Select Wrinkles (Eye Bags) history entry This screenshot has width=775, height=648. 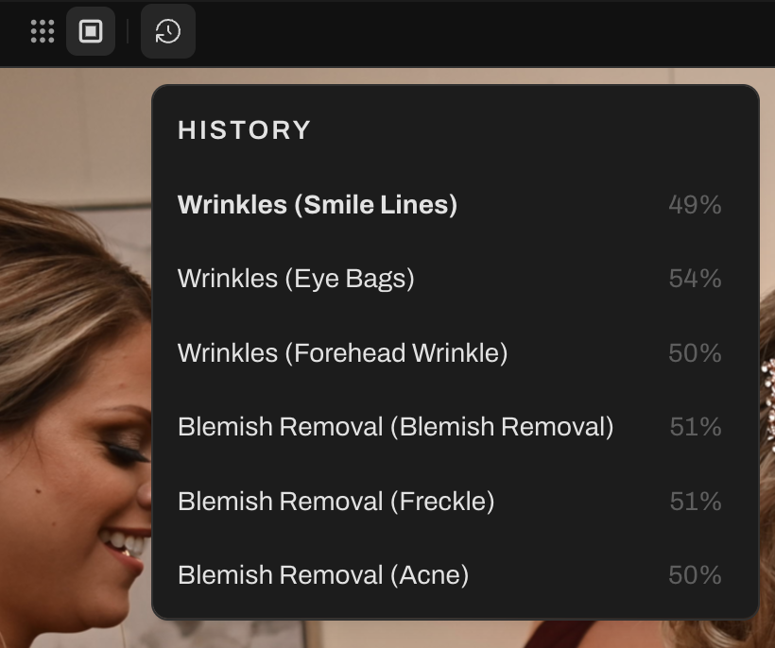296,279
